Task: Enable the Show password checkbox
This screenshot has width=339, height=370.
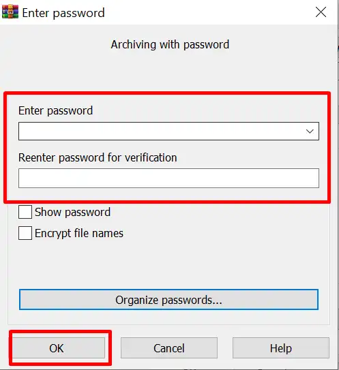Action: (25, 212)
